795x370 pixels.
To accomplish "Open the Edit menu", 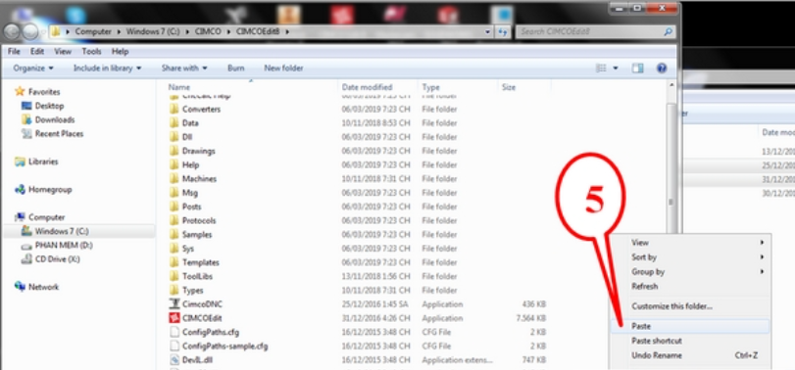I will click(37, 52).
